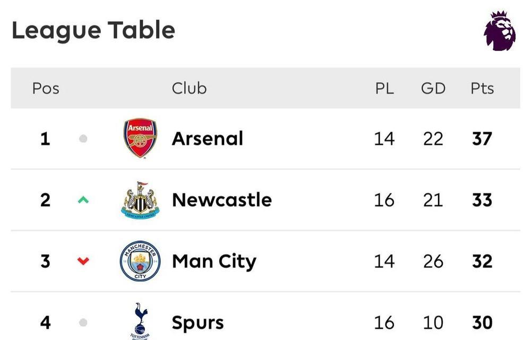The width and height of the screenshot is (531, 340).
Task: Open the Spurs club name link
Action: 198,323
